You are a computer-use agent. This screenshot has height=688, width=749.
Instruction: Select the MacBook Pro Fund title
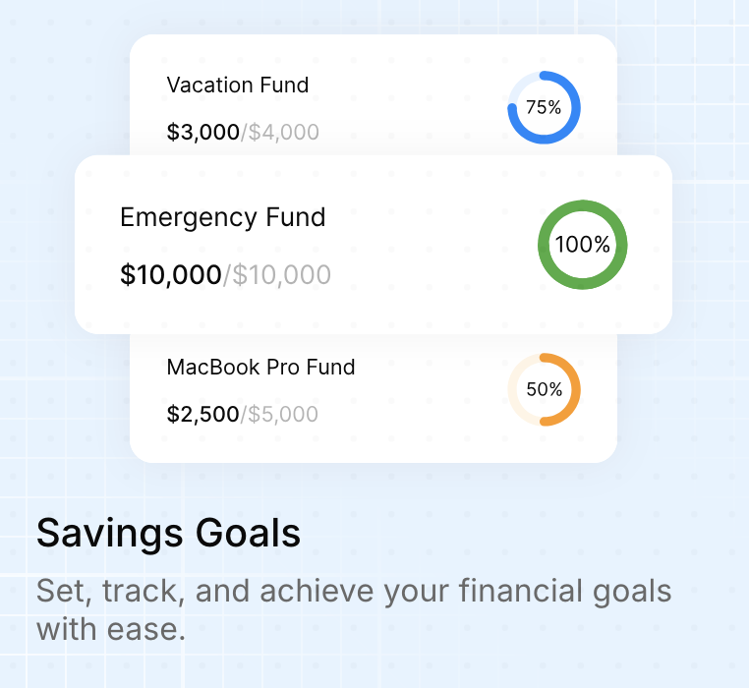pyautogui.click(x=260, y=368)
